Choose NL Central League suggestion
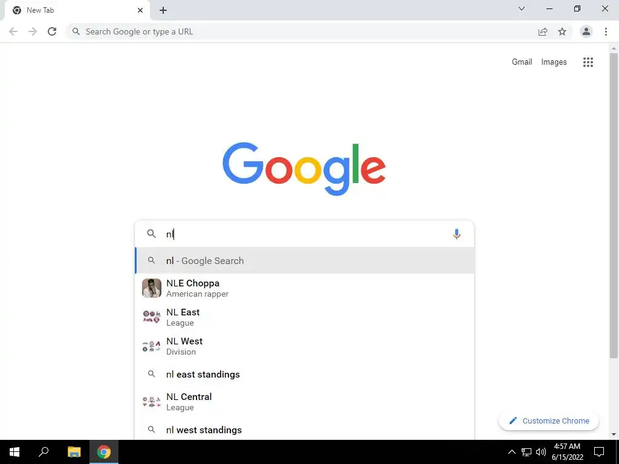This screenshot has width=619, height=464. coord(305,402)
